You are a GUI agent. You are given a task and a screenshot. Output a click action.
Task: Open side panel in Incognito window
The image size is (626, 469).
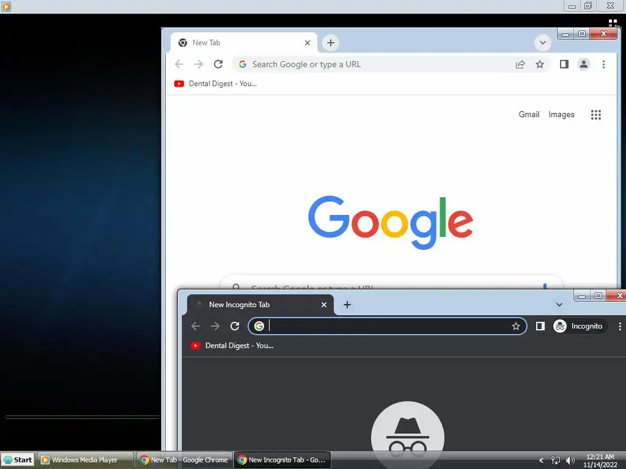point(540,326)
